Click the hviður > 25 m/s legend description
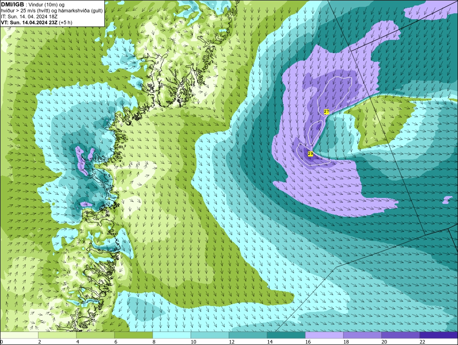 (x=52, y=11)
